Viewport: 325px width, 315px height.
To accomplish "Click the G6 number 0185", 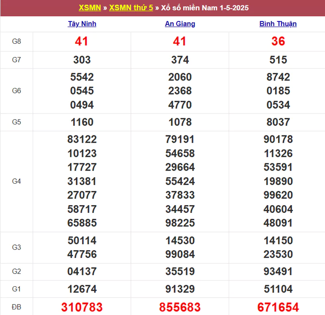I will coord(278,91).
